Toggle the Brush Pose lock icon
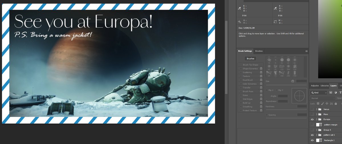This screenshot has width=342, height=144. 261,91
